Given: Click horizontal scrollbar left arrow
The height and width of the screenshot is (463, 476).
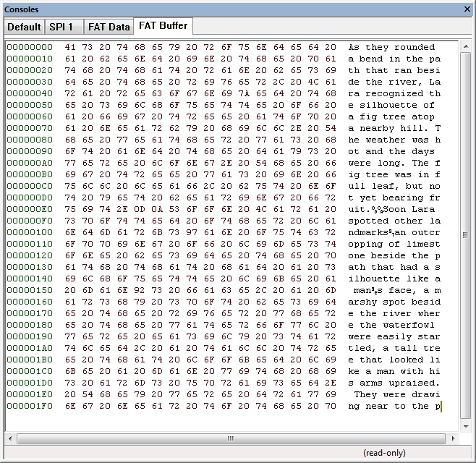Looking at the screenshot, I should click(10, 438).
